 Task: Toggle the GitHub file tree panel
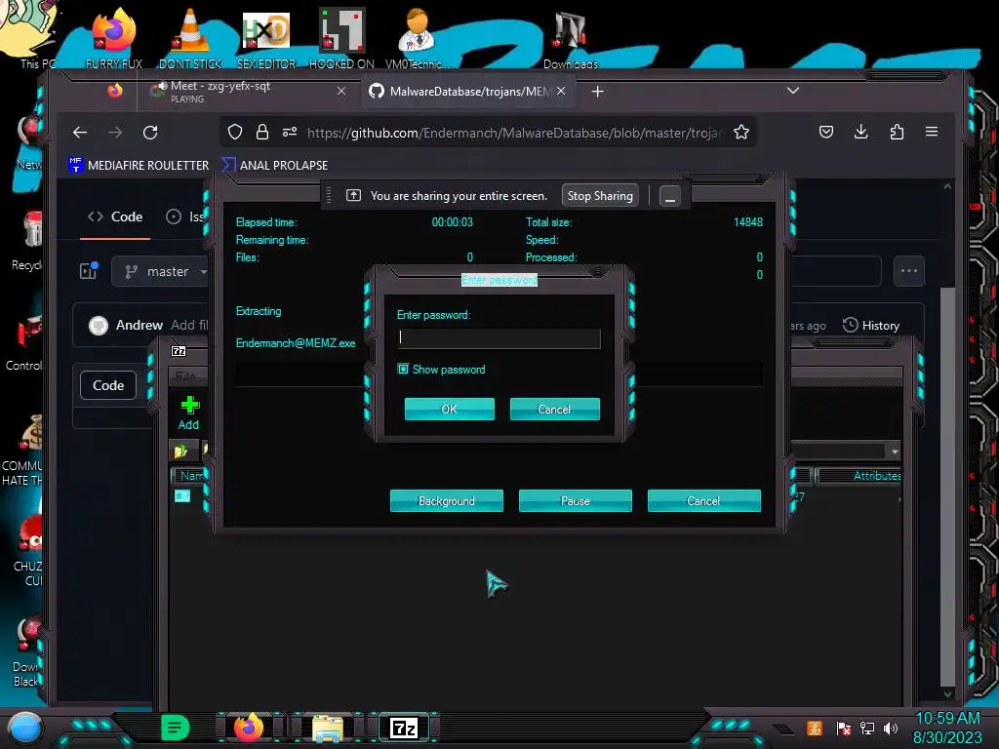click(x=89, y=271)
